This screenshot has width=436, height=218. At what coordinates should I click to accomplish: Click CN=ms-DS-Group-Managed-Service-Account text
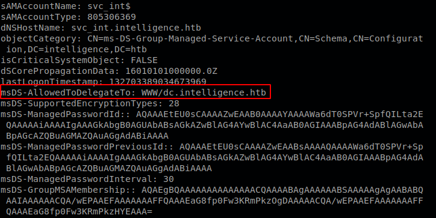(190, 38)
